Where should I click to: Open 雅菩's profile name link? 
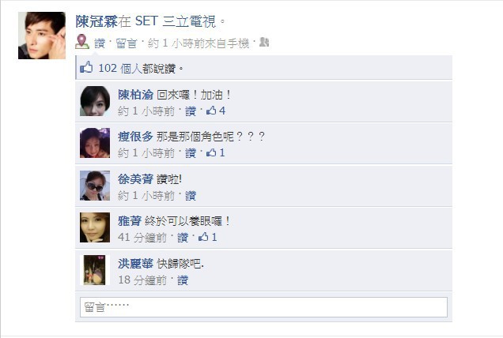pyautogui.click(x=130, y=221)
